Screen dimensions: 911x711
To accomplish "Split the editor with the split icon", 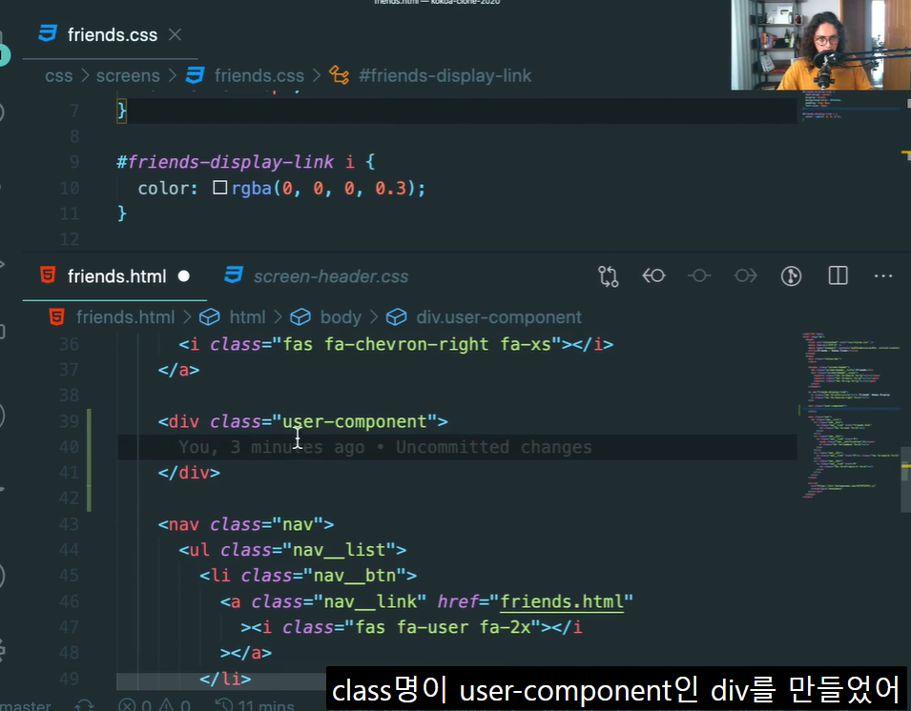I will 838,275.
